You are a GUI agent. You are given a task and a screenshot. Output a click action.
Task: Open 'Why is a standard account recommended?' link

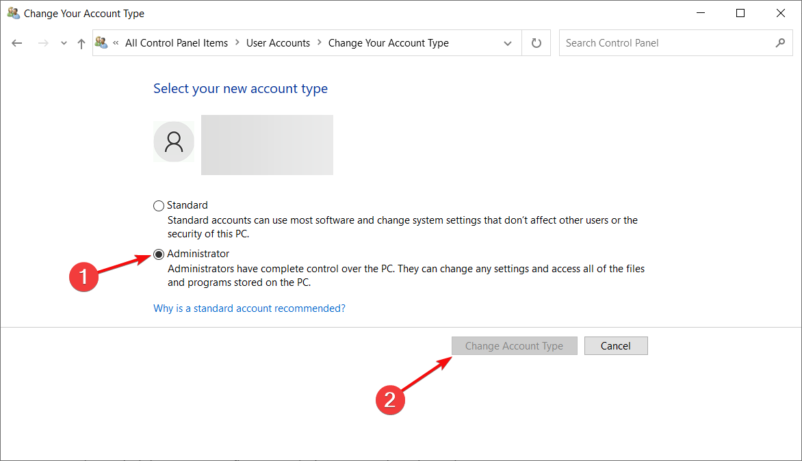249,308
